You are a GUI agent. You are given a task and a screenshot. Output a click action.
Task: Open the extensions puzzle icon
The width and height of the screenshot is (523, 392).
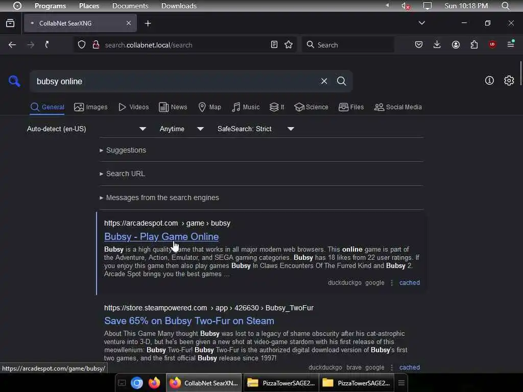pyautogui.click(x=474, y=45)
